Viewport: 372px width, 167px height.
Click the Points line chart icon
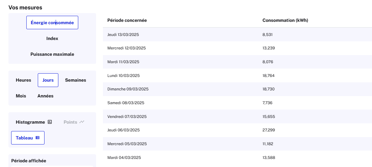[82, 122]
